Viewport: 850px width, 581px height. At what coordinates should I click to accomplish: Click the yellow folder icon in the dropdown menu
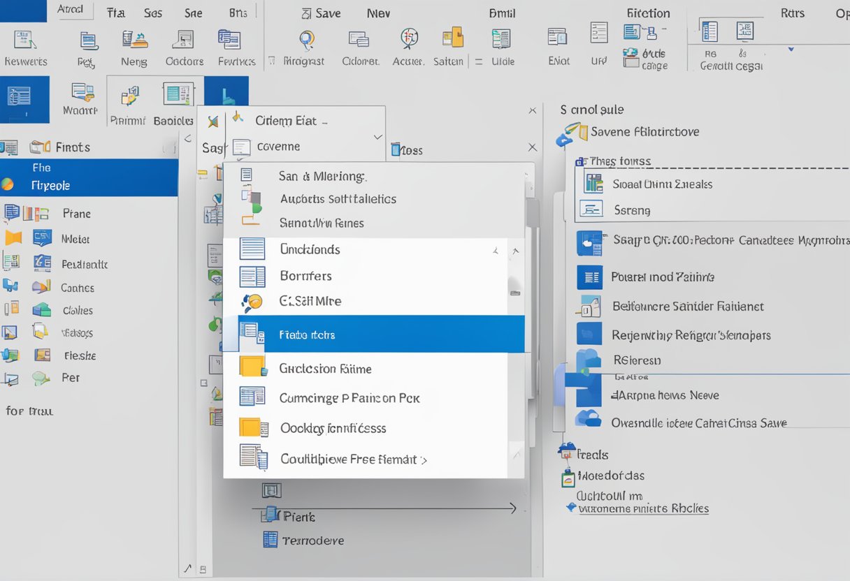(x=253, y=368)
